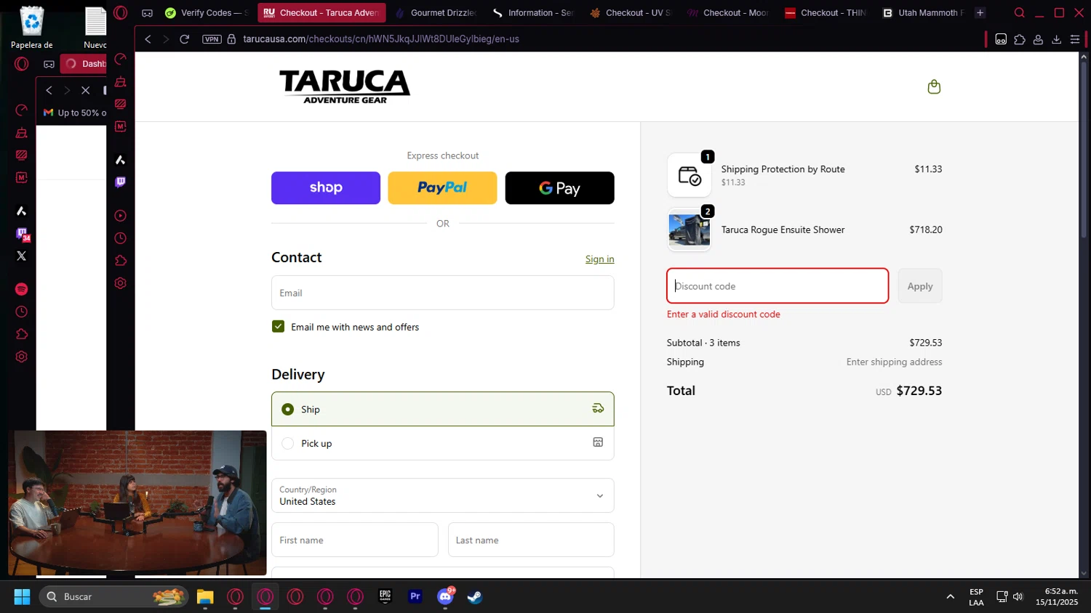Switch to Gourmet Drizzle tab

[x=436, y=13]
